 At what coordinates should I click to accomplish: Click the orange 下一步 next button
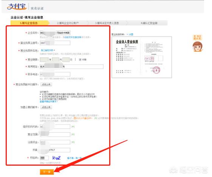47,172
